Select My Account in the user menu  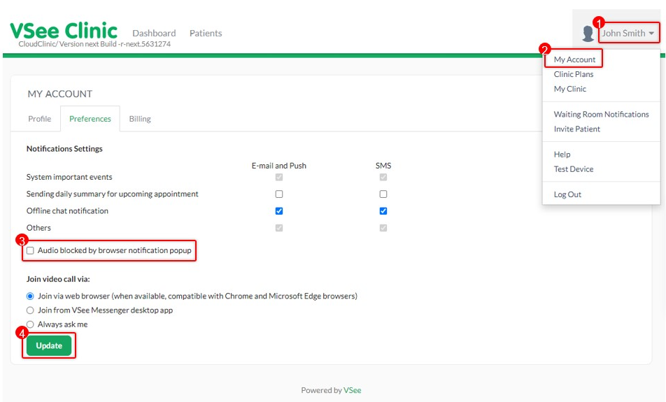click(x=574, y=59)
